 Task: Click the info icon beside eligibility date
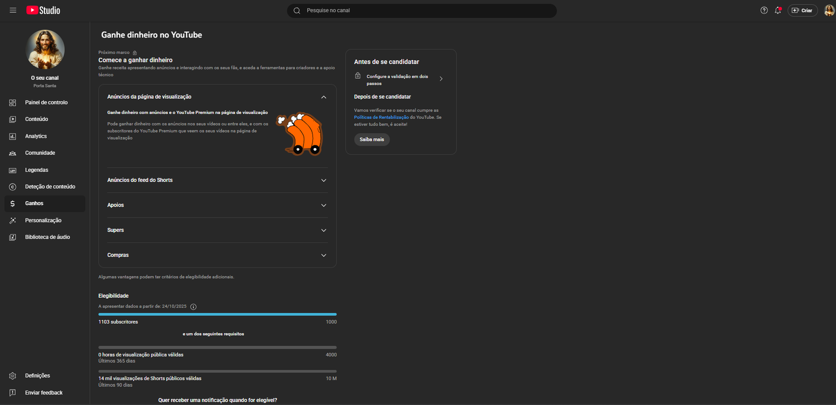193,307
